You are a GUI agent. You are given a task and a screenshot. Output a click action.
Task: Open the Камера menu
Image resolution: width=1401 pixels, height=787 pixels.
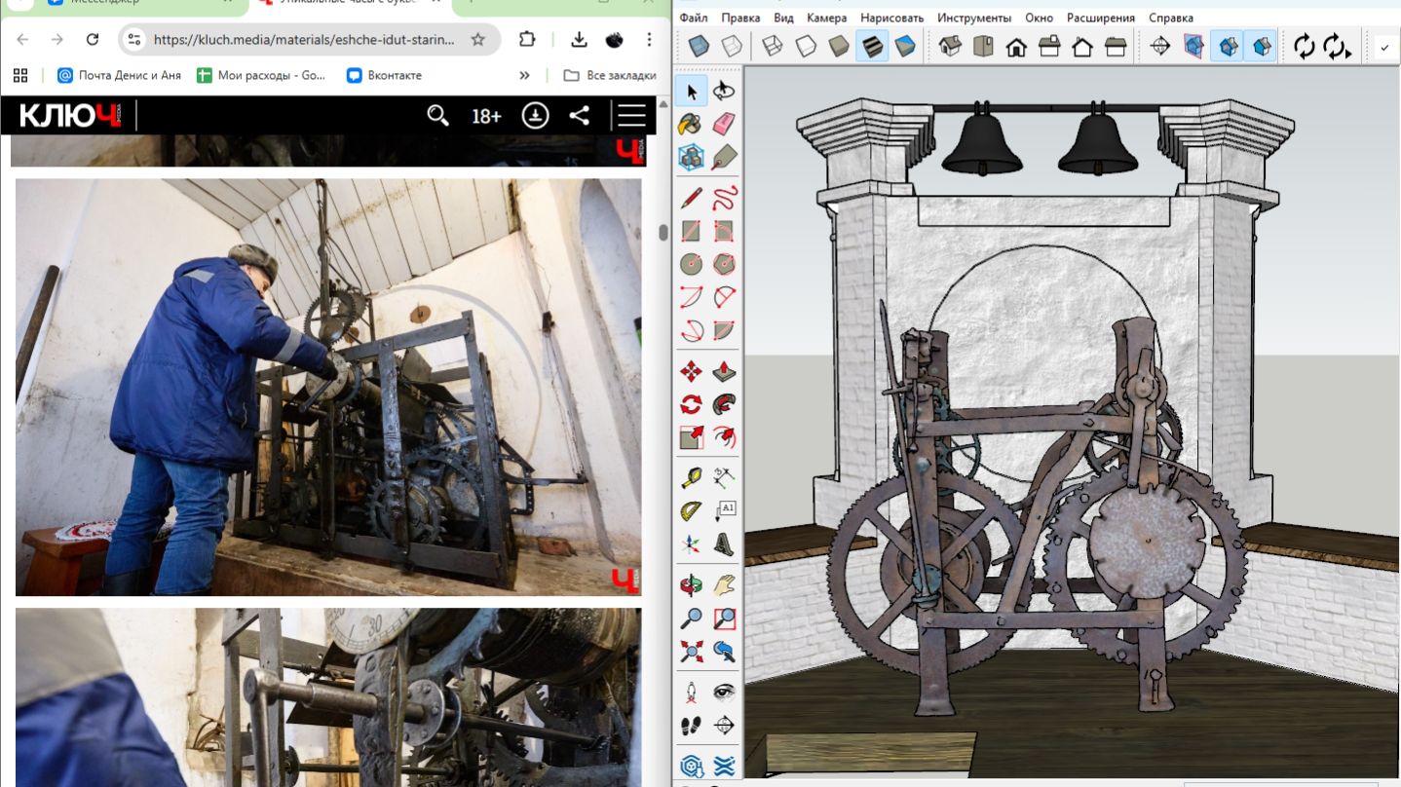[x=826, y=18]
